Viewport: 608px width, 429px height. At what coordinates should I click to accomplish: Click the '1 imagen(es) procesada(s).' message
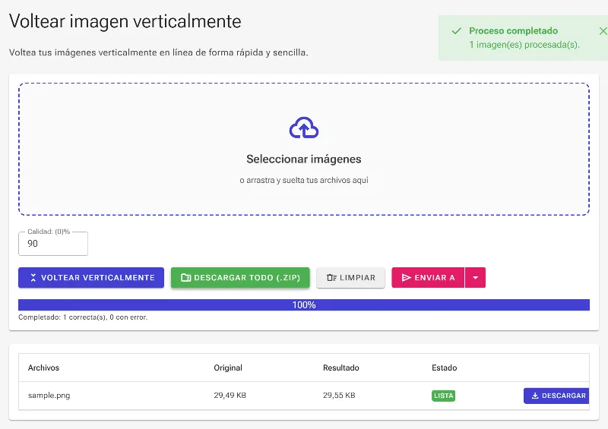pyautogui.click(x=524, y=45)
